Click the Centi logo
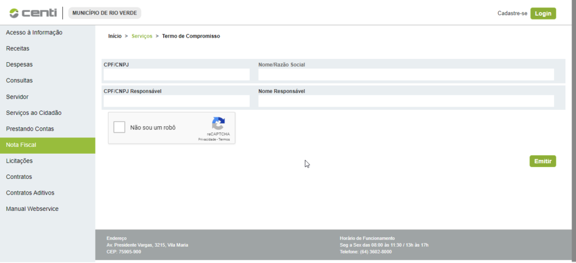The width and height of the screenshot is (576, 263). coord(33,13)
